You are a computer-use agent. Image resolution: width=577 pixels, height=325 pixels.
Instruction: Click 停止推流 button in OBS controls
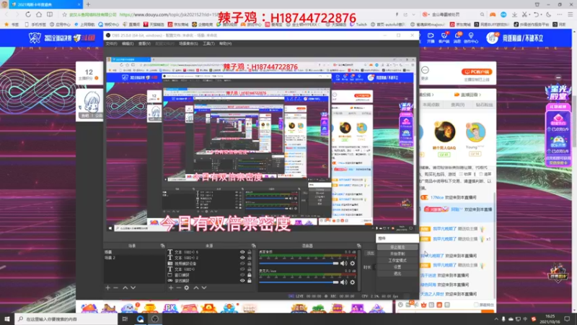coord(397,247)
